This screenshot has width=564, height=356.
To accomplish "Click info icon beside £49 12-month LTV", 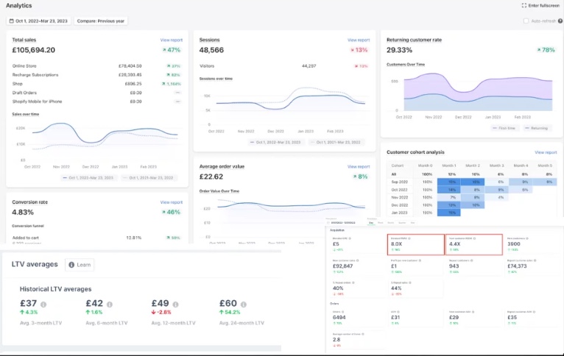I will pos(175,304).
